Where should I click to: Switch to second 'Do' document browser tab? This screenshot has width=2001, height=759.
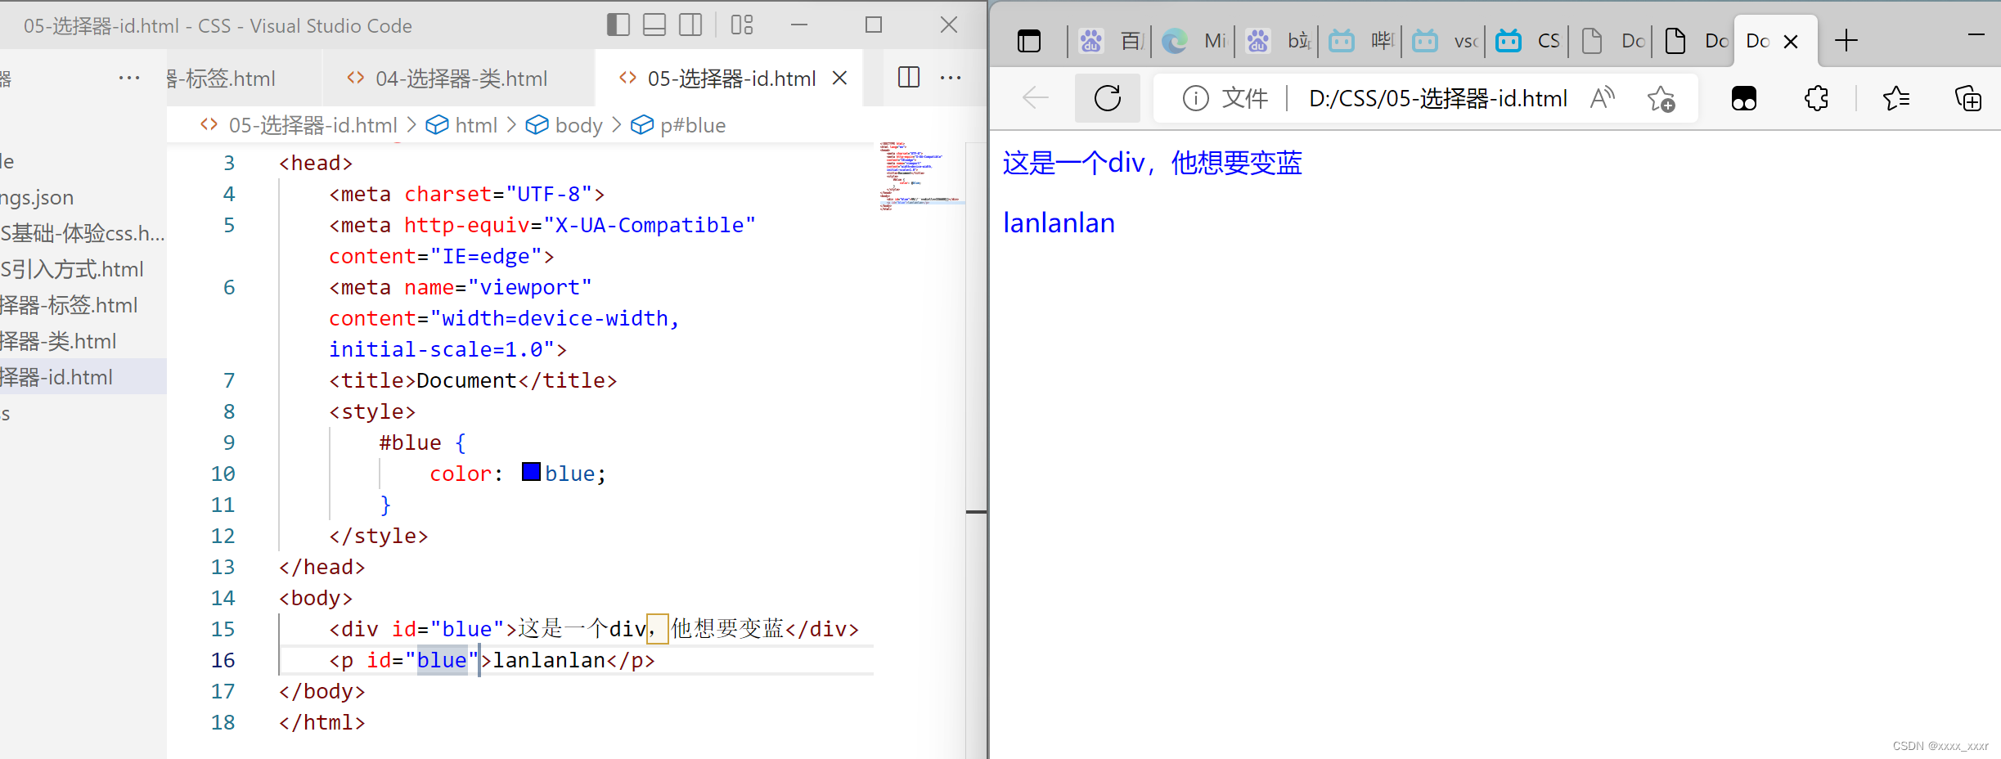click(x=1694, y=41)
